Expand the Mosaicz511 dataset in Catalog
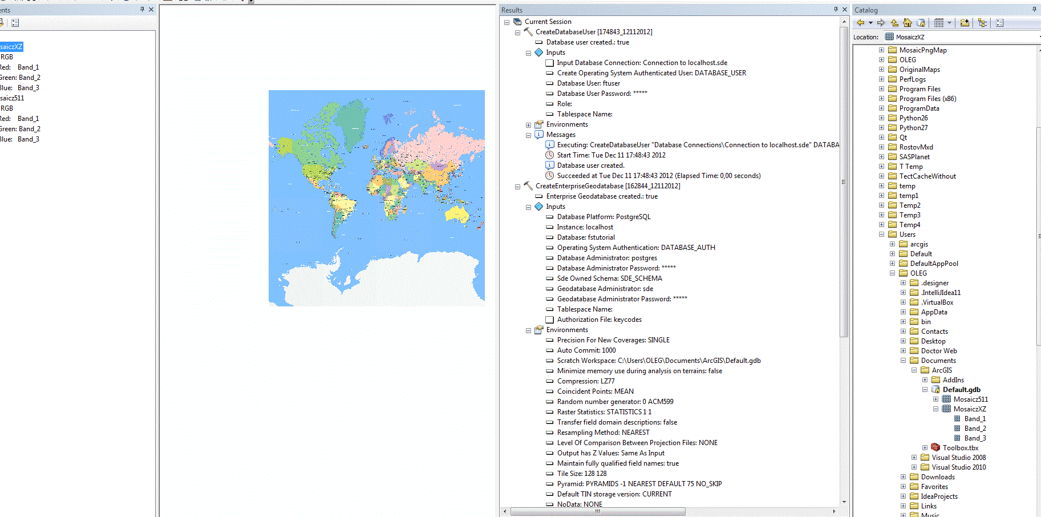The width and height of the screenshot is (1041, 517). 935,399
